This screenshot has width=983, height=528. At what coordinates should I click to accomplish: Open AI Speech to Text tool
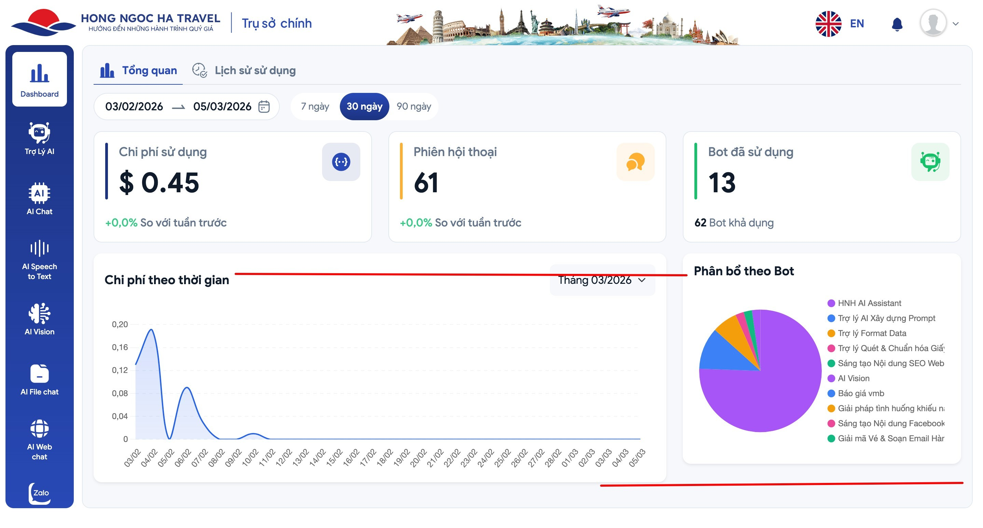(39, 260)
